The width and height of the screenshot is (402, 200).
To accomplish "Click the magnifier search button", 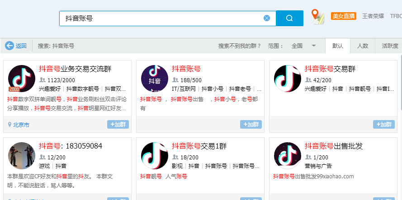I will click(289, 18).
